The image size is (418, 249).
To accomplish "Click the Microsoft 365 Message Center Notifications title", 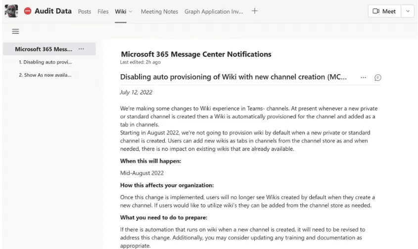I will click(x=196, y=54).
